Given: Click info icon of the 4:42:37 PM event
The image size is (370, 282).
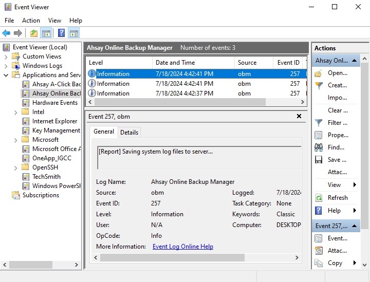Looking at the screenshot, I should 91,93.
